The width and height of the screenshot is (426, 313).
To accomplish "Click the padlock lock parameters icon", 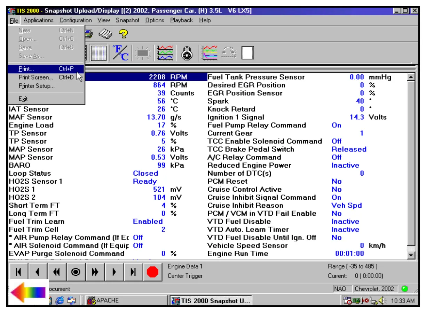I will point(188,53).
